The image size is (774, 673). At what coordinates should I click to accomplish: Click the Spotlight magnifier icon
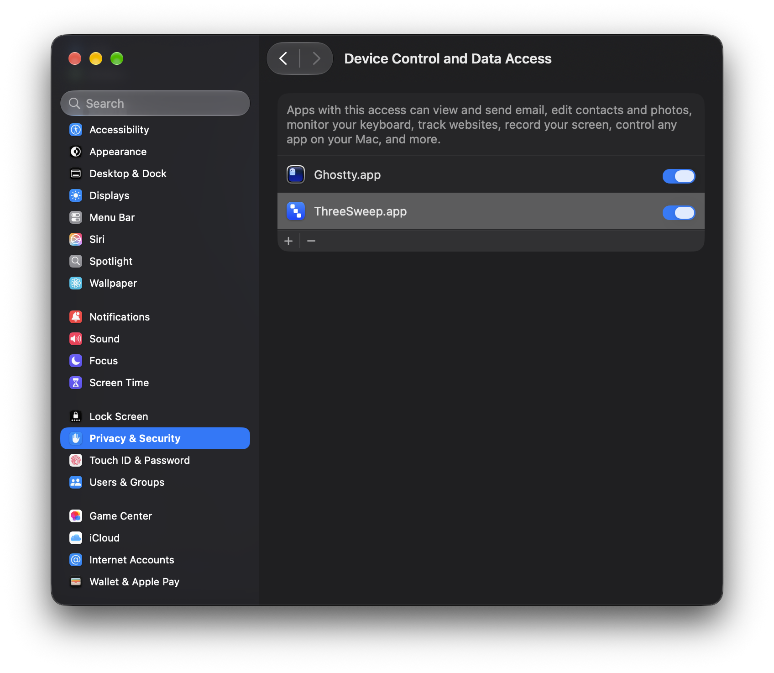tap(76, 261)
